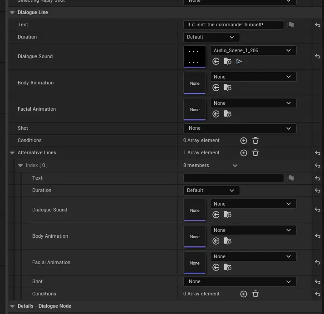Image resolution: width=324 pixels, height=314 pixels.
Task: Click Index 0 Facial Animation None thumbnail
Action: click(195, 263)
